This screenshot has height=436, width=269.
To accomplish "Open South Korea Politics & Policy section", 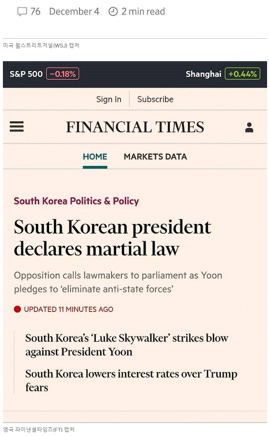I will pos(76,201).
